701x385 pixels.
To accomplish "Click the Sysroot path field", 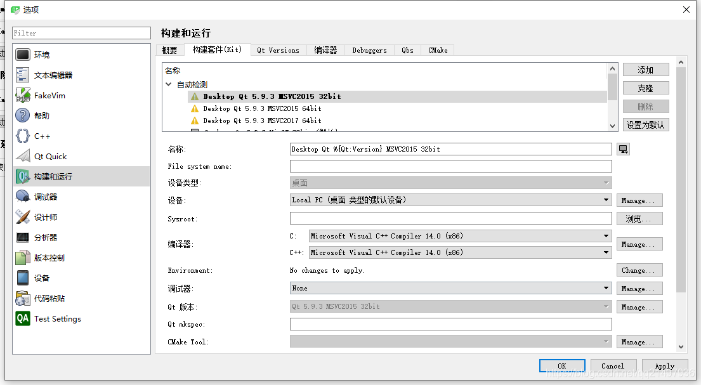I will (x=450, y=218).
